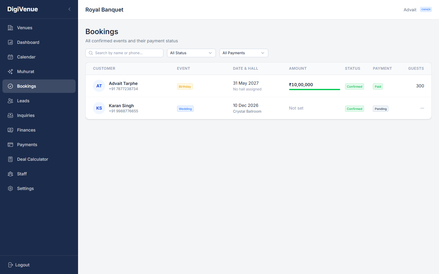Click the Royal Banquet venue title
439x274 pixels.
(104, 10)
